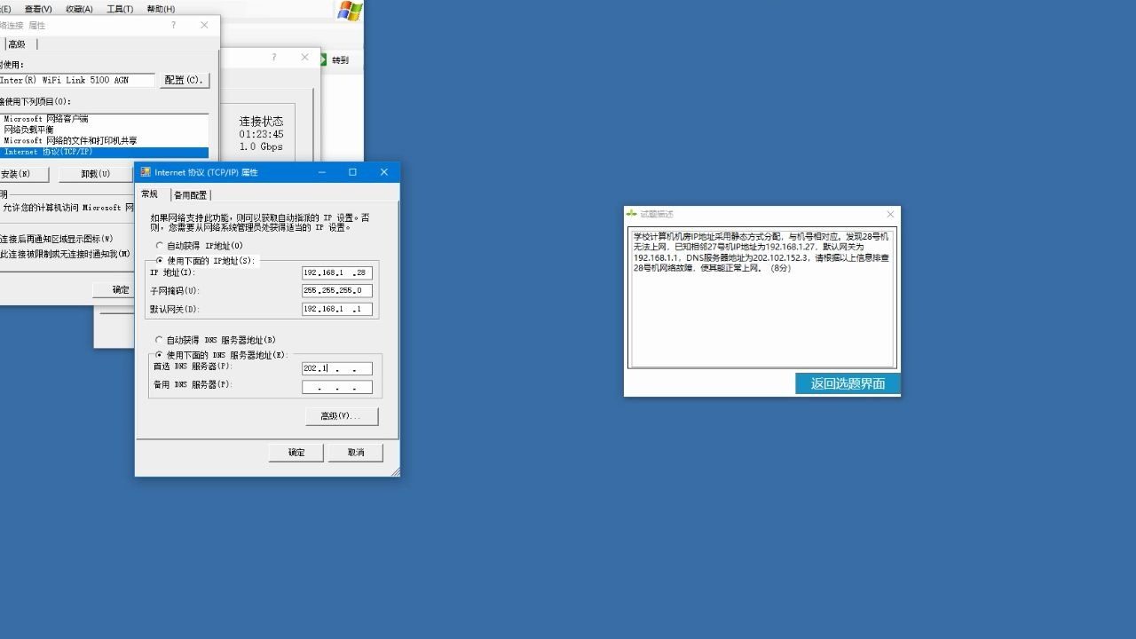Click the TCP/IP dialog title bar icon

click(147, 171)
